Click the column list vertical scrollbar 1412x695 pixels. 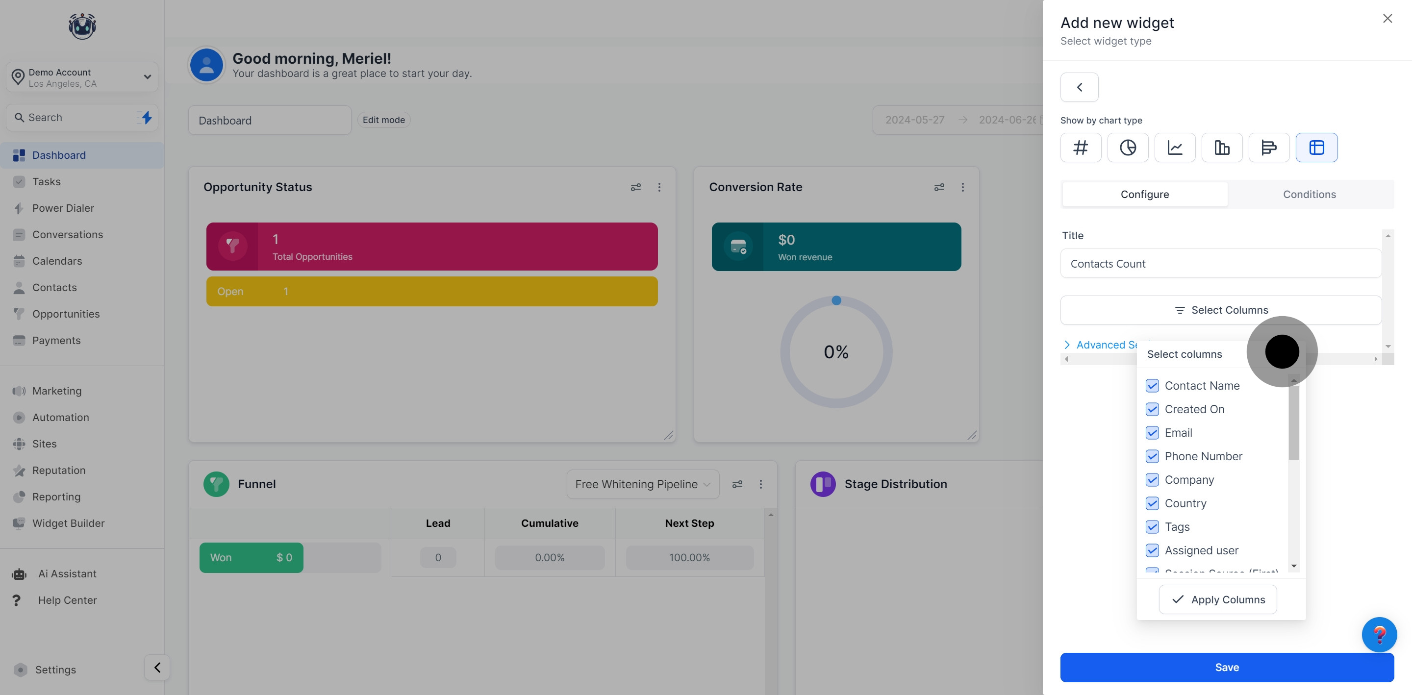tap(1294, 422)
